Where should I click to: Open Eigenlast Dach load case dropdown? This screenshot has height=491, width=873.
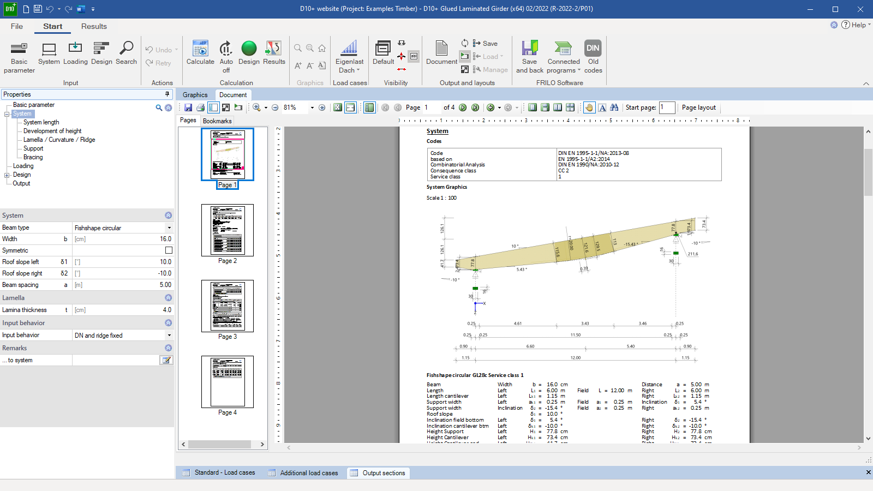click(x=349, y=57)
